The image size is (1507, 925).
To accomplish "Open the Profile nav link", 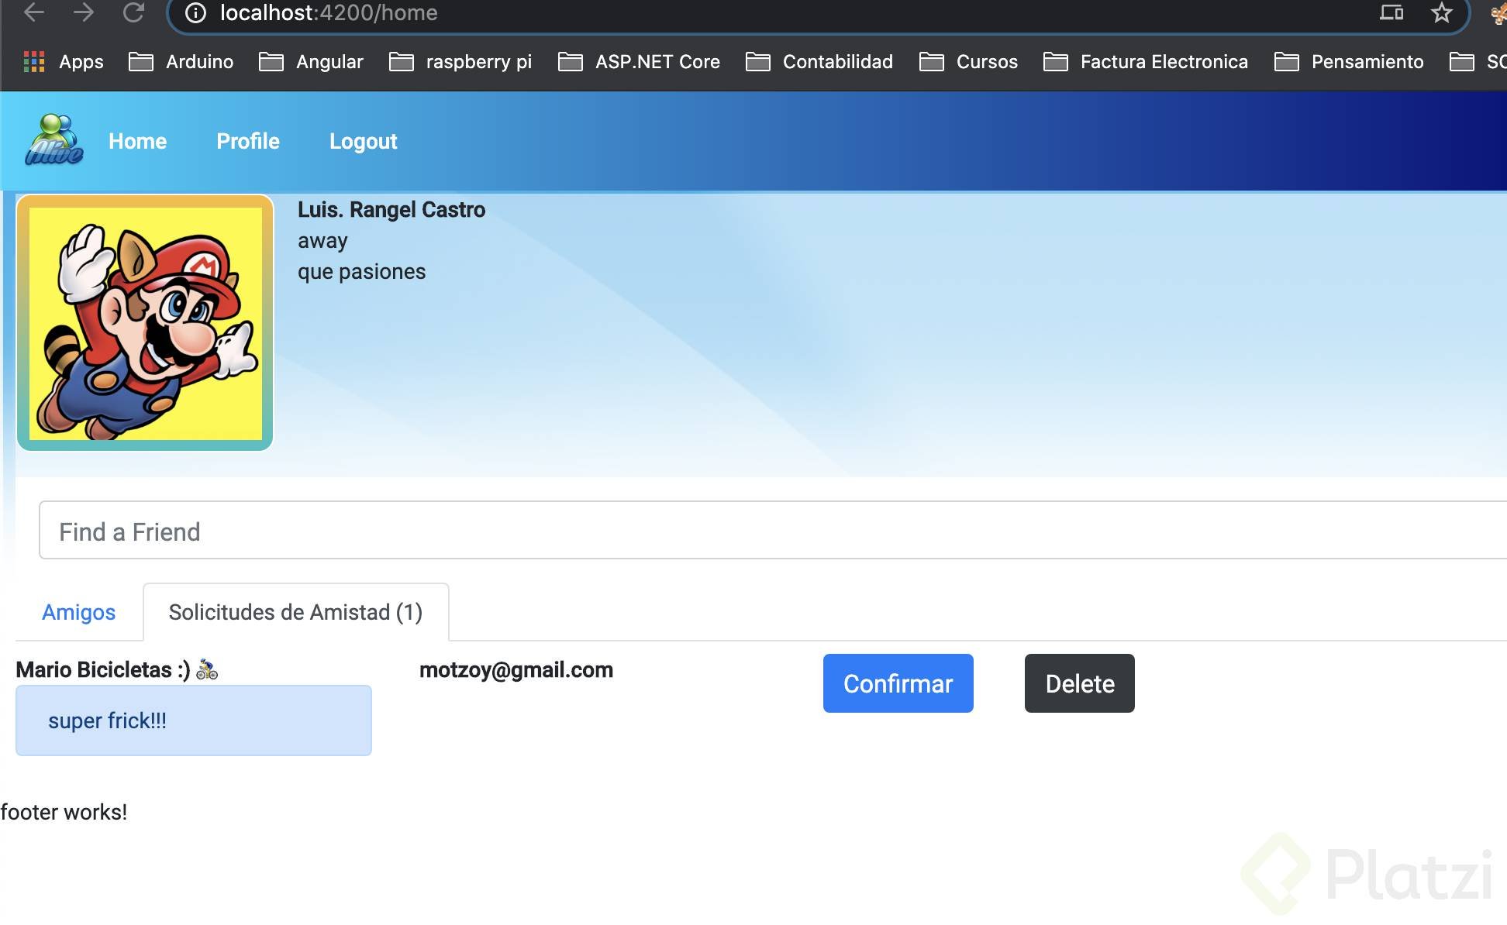I will point(248,141).
